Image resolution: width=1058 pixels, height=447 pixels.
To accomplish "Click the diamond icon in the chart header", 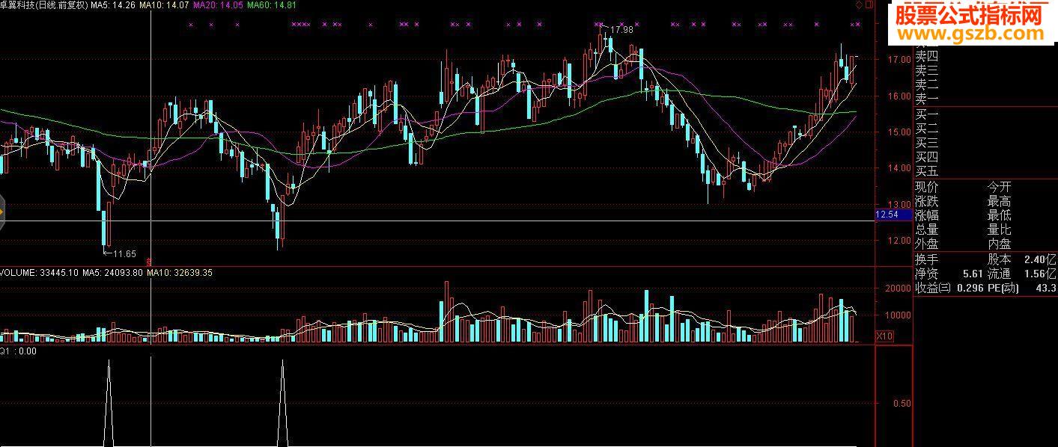I will (x=858, y=4).
